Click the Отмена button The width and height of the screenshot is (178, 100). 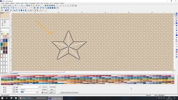(x=44, y=92)
